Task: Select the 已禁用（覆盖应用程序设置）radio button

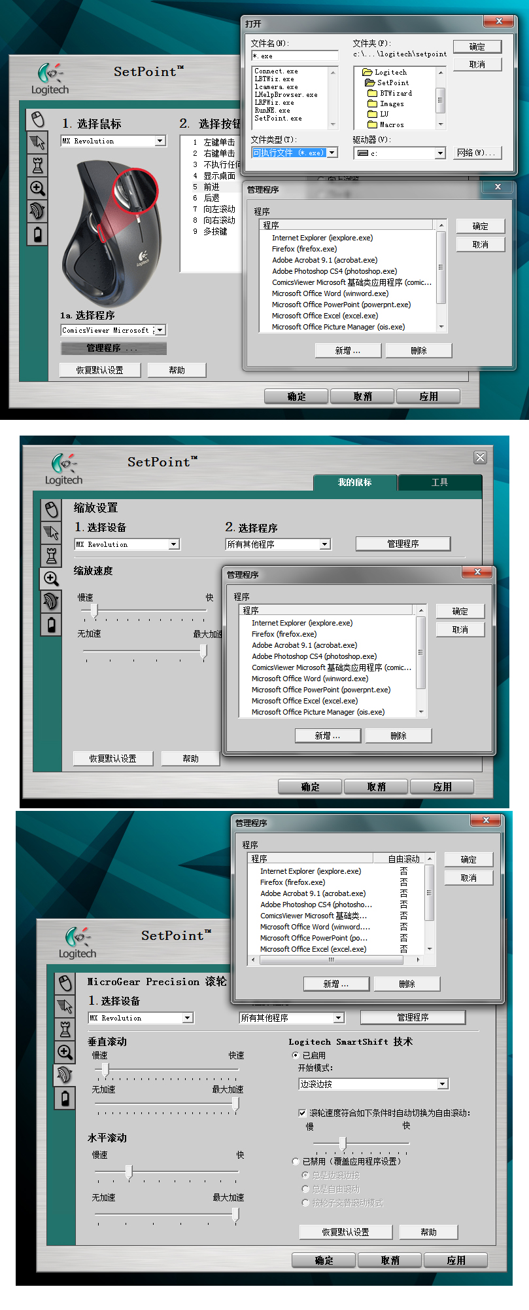Action: point(296,1161)
